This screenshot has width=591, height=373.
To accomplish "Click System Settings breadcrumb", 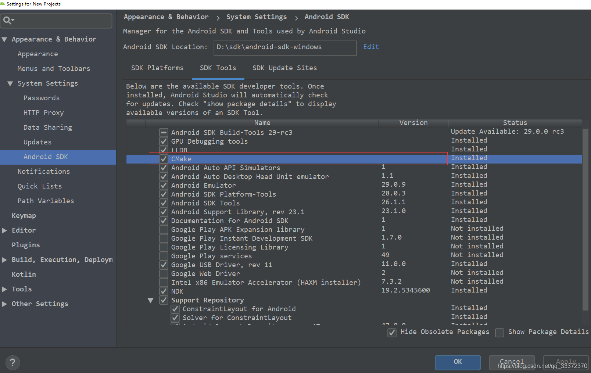I will tap(256, 17).
